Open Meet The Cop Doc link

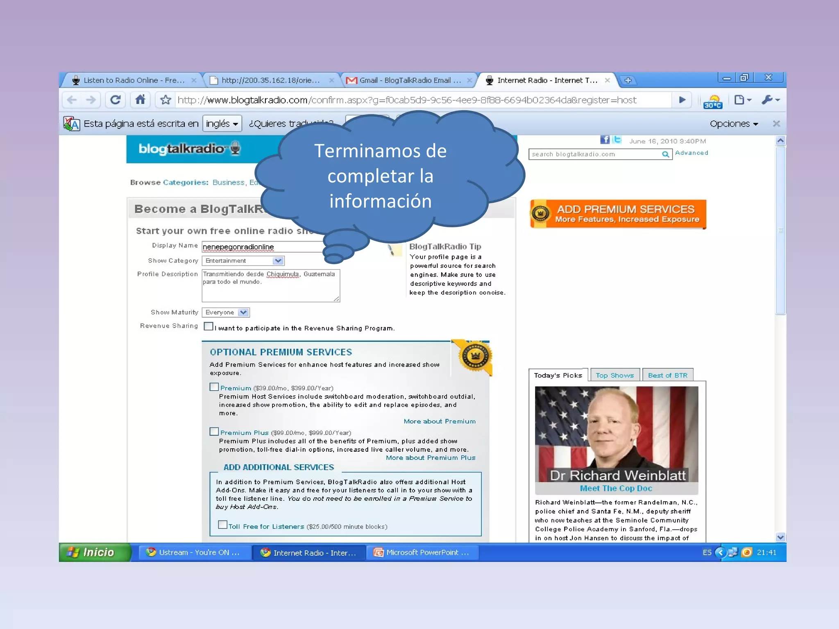pyautogui.click(x=616, y=488)
